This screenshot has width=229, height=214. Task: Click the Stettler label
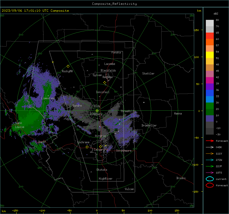click(x=148, y=74)
